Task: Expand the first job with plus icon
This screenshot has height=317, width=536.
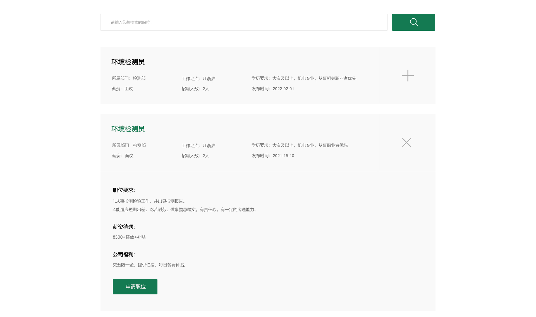Action: point(408,76)
